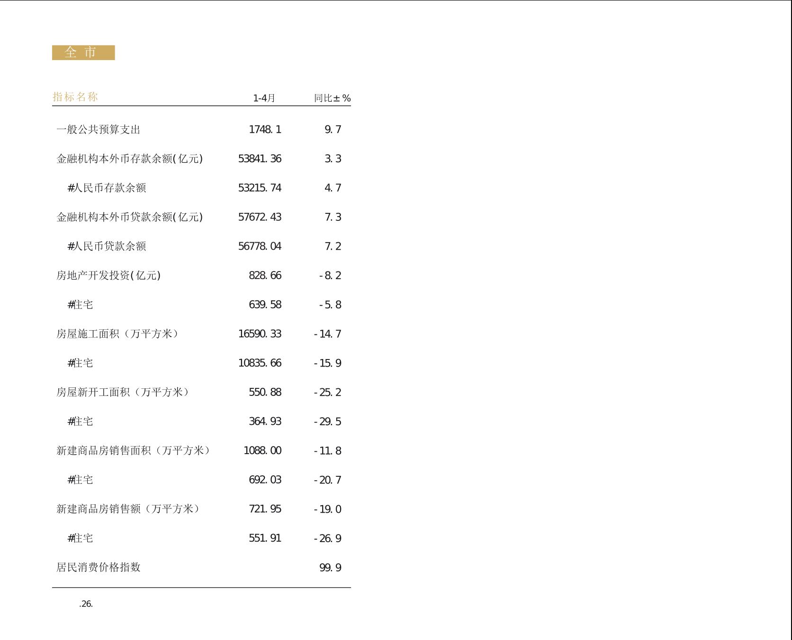Select 金融机构本外币存款余额(亿元) row label
This screenshot has width=792, height=640.
[x=130, y=159]
